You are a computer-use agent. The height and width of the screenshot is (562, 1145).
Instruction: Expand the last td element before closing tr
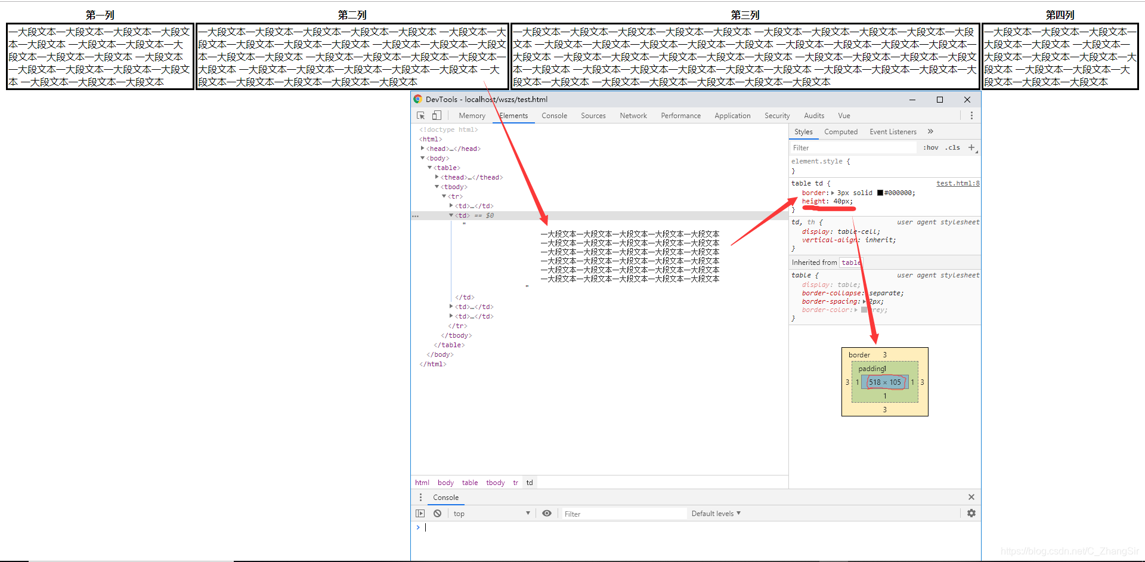coord(451,316)
